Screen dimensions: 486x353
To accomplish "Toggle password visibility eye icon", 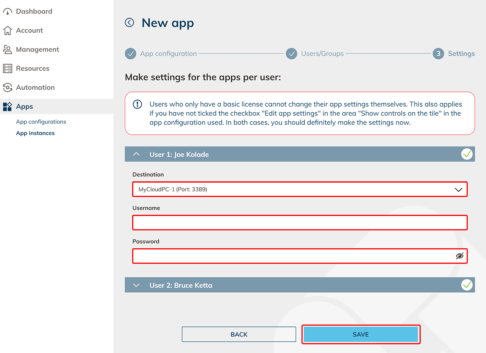I will [x=459, y=256].
